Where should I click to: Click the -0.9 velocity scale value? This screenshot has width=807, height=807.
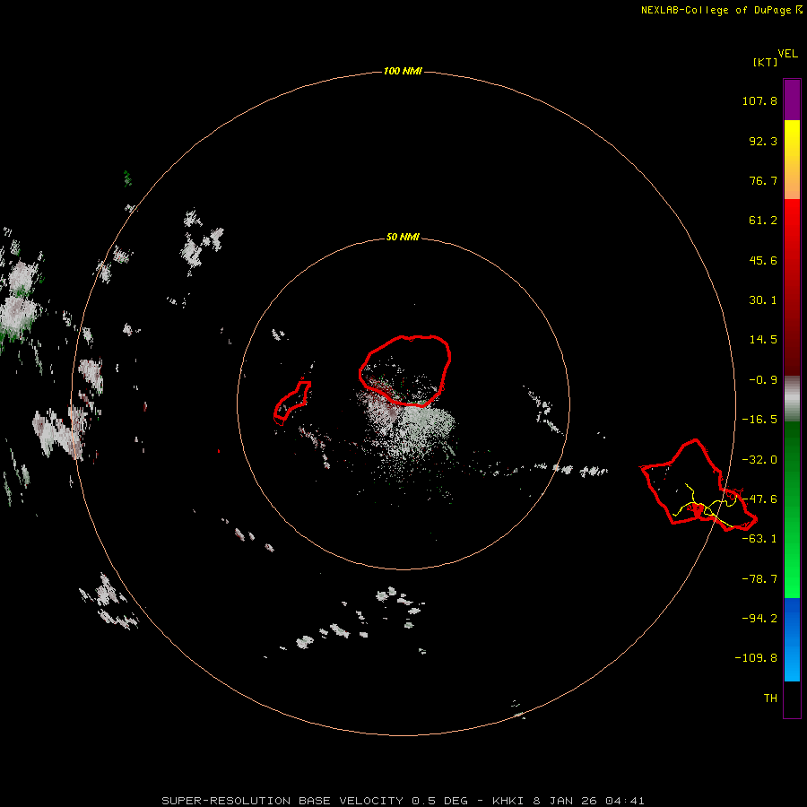point(763,380)
